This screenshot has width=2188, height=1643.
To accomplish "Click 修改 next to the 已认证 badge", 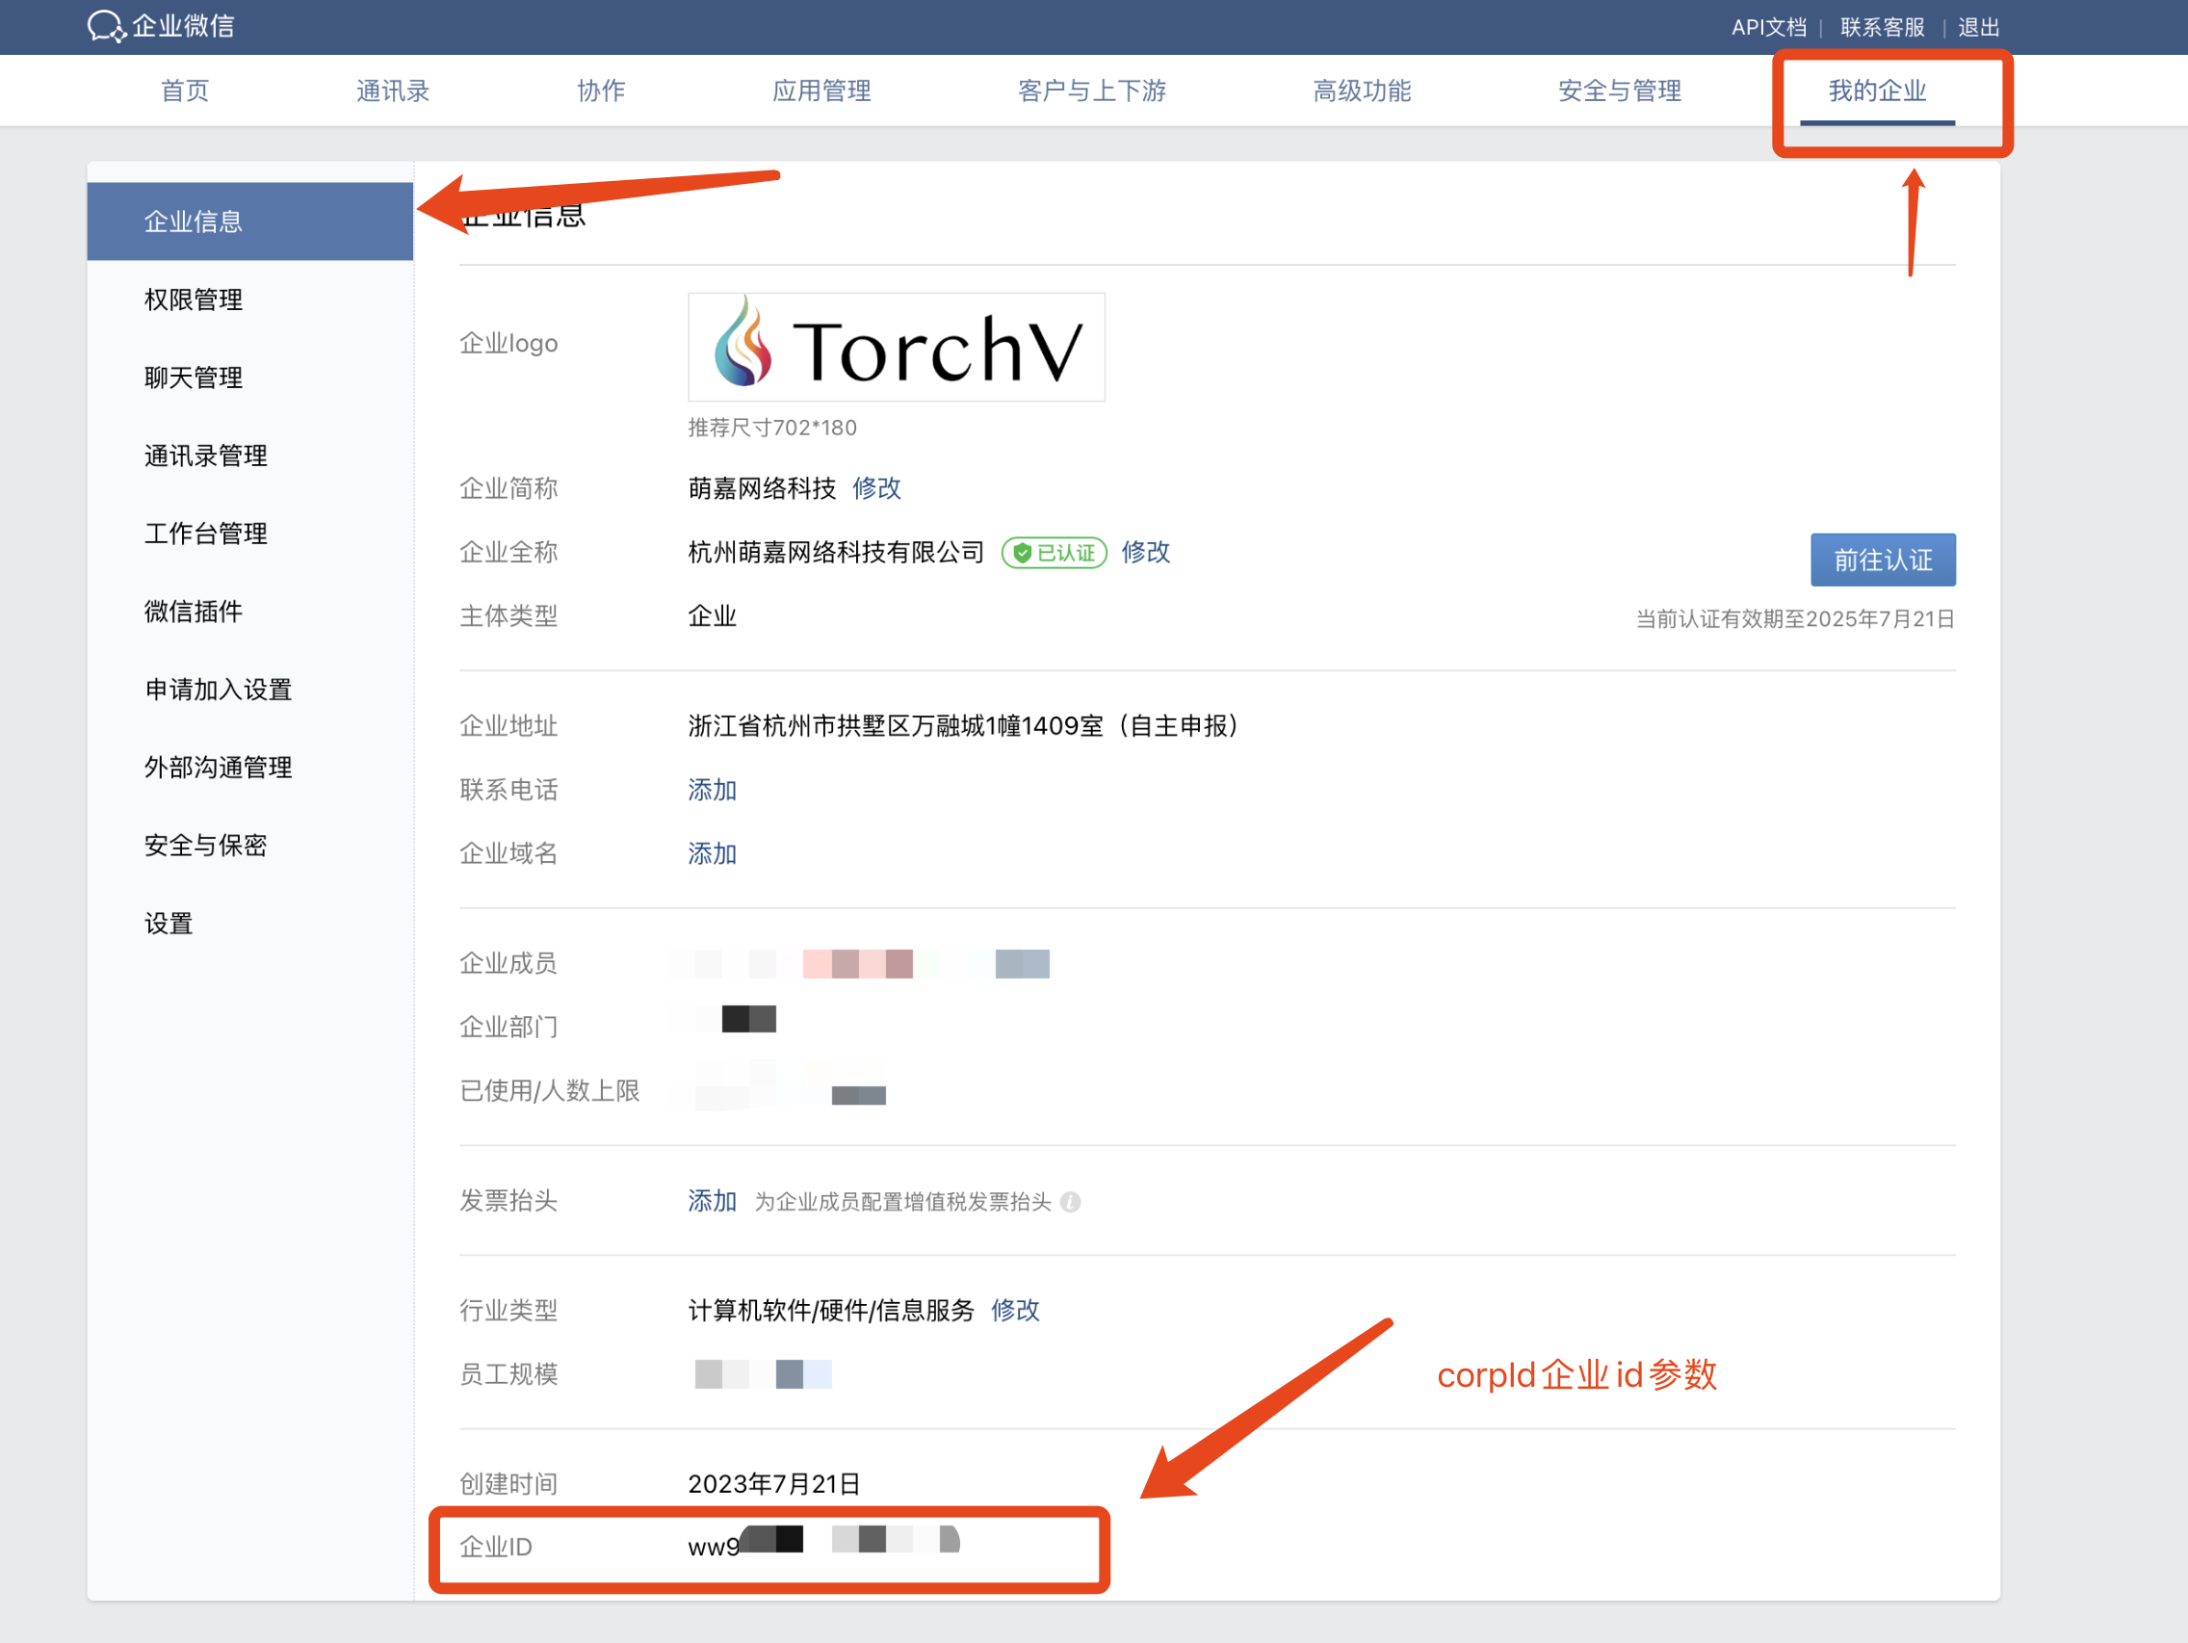I will point(1145,552).
